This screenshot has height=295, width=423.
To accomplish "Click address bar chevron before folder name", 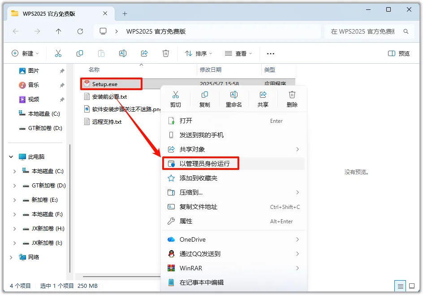I will click(x=116, y=31).
